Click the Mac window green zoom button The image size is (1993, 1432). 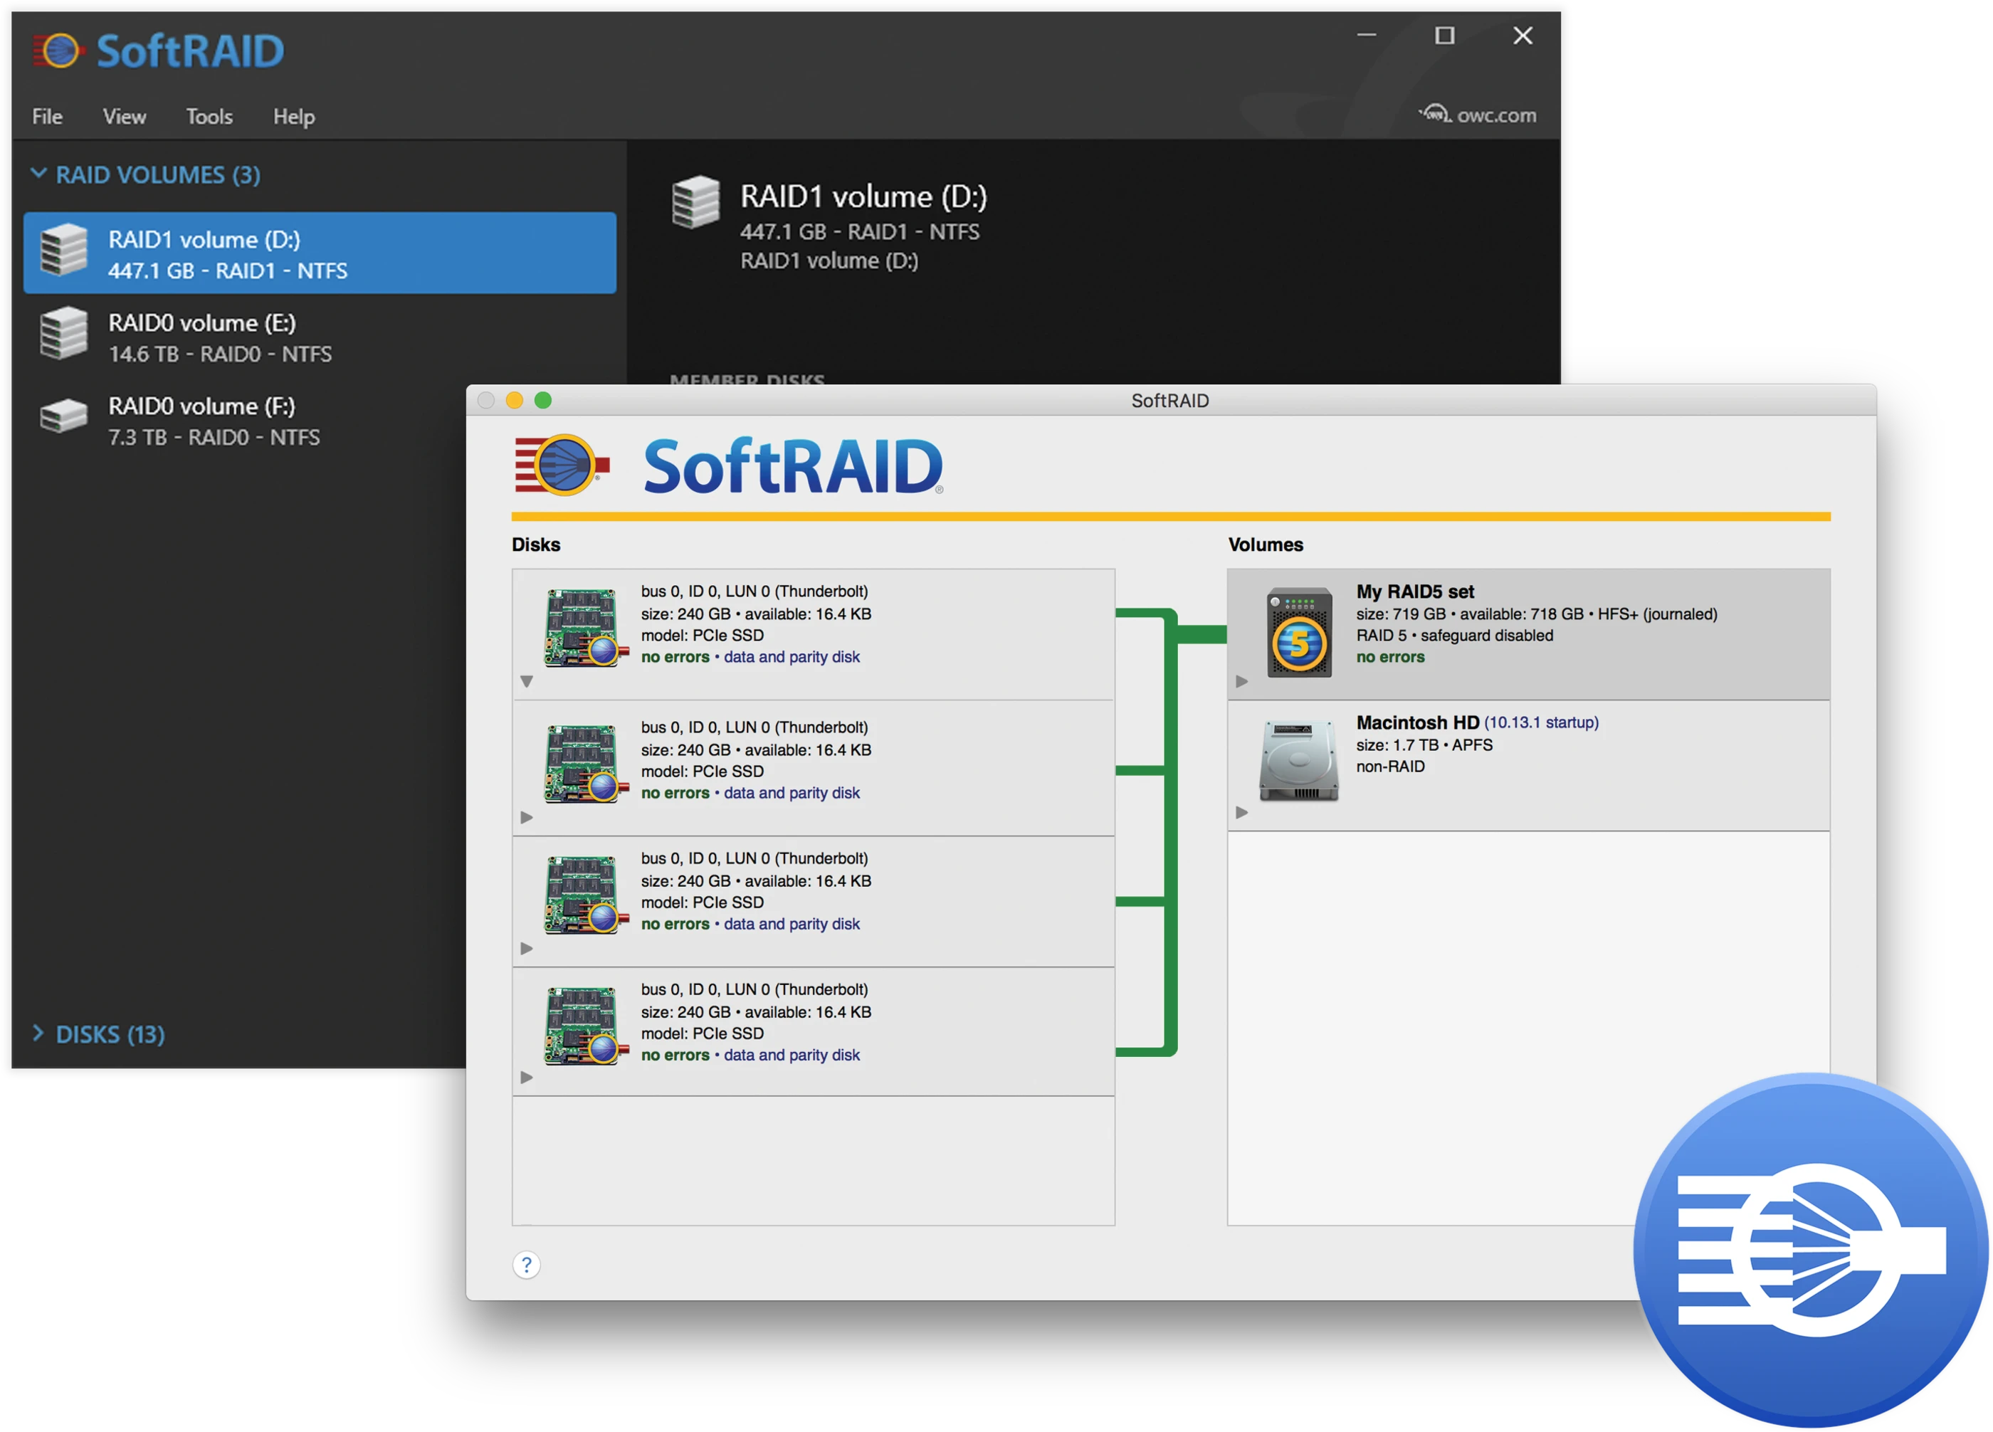click(x=543, y=401)
